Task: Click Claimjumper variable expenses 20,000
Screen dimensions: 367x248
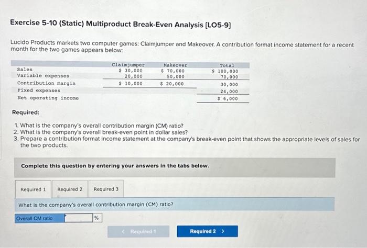Action: pos(133,76)
